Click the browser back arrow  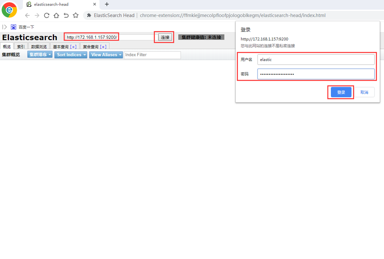[x=27, y=15]
